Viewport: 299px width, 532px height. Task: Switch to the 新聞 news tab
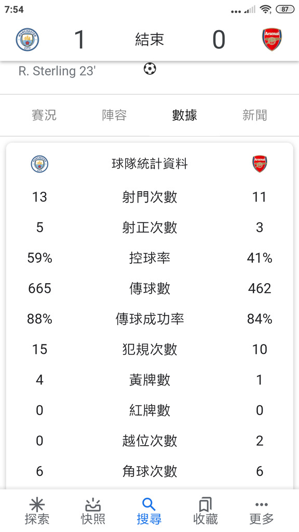pyautogui.click(x=254, y=115)
